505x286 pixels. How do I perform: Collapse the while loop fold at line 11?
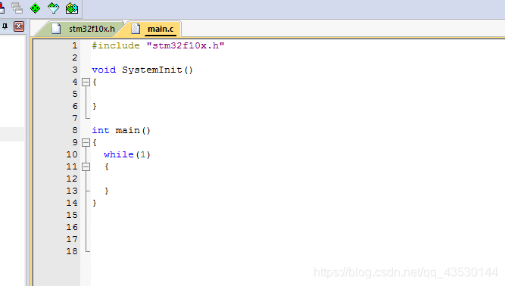pyautogui.click(x=86, y=166)
